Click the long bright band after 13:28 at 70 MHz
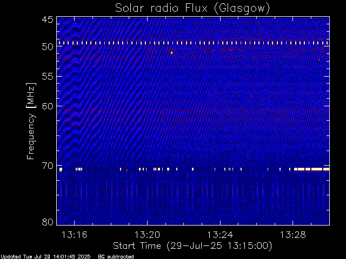The height and width of the screenshot is (259, 346). coord(311,169)
